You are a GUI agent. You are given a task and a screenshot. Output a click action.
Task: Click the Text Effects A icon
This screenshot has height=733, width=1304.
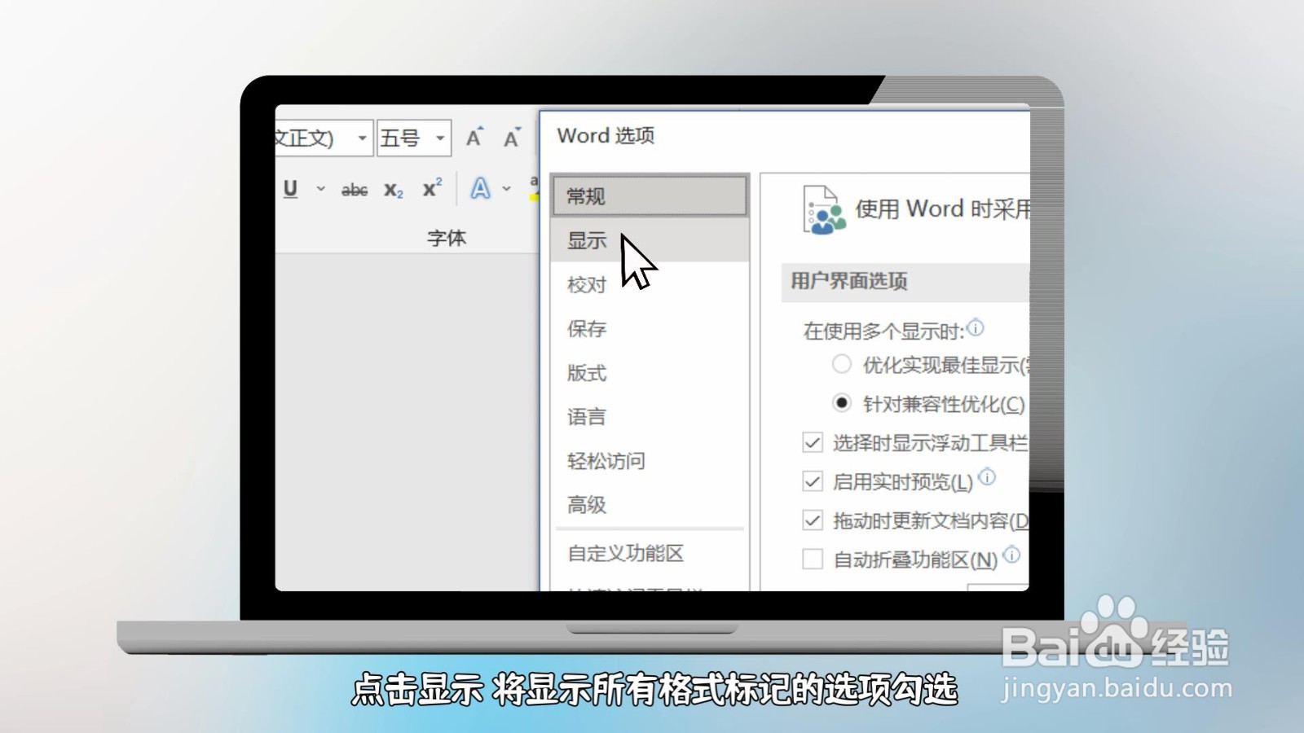(x=480, y=189)
